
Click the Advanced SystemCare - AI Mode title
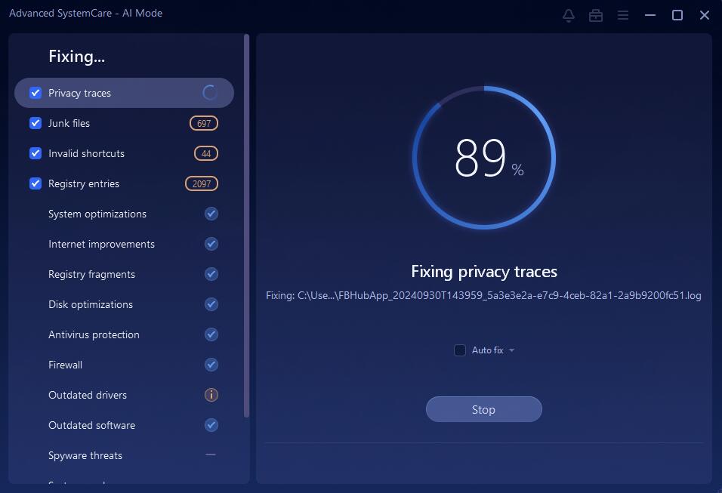tap(85, 14)
